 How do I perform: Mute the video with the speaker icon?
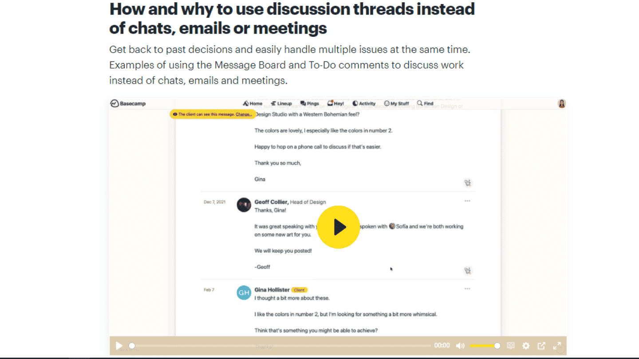tap(460, 346)
